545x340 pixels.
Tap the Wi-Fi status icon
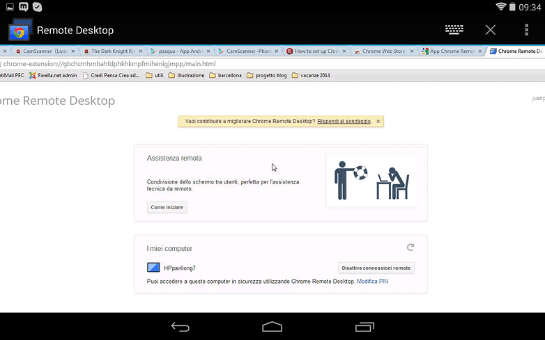pyautogui.click(x=500, y=6)
